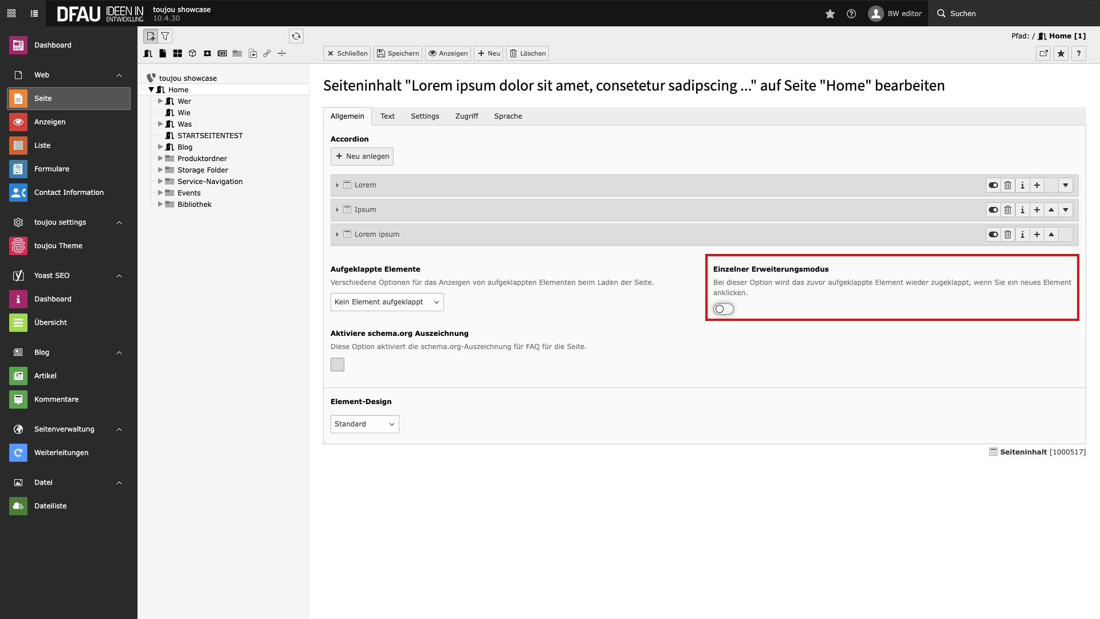Viewport: 1100px width, 619px height.
Task: Open record in new window icon
Action: (1043, 53)
